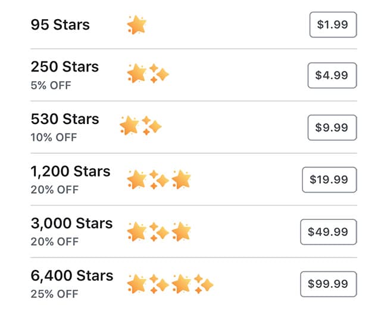387x310 pixels.
Task: Click the star icons beside 6,400 Stars
Action: click(170, 284)
